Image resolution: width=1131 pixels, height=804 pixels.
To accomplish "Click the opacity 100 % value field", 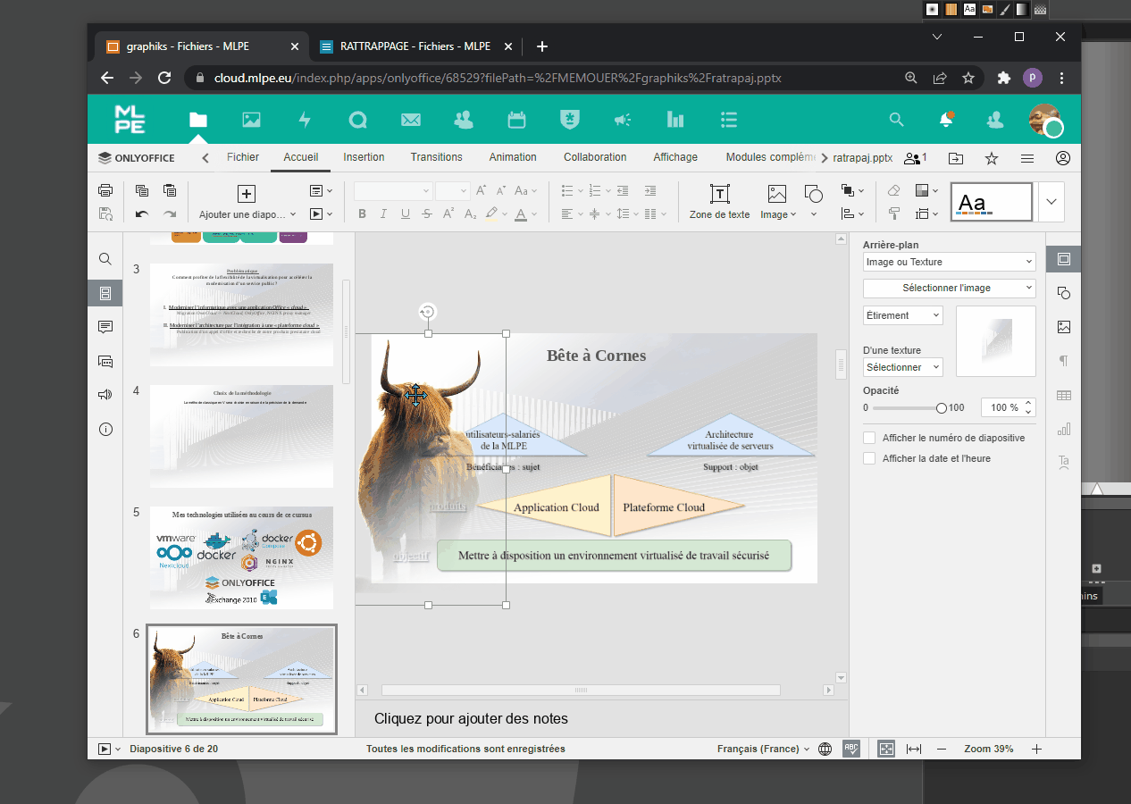I will (x=1008, y=407).
